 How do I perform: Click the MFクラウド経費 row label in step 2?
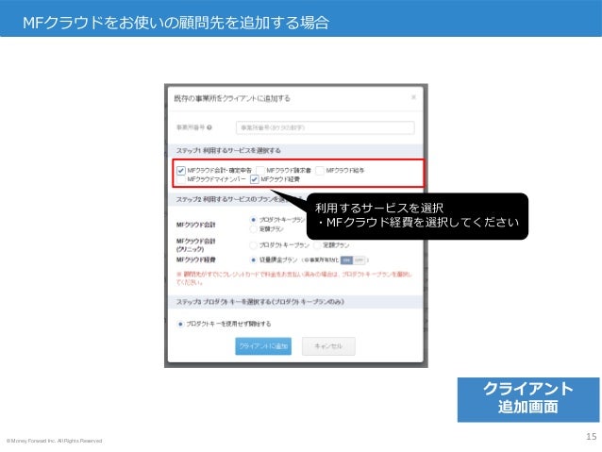coord(196,259)
